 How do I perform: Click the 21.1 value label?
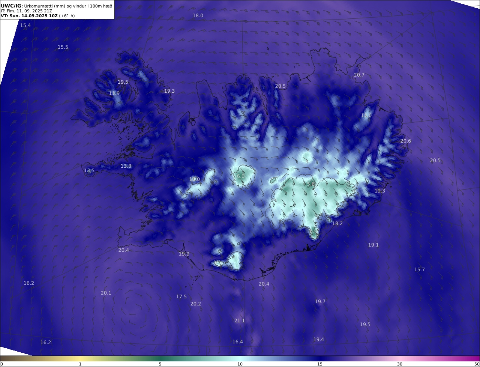pos(240,320)
